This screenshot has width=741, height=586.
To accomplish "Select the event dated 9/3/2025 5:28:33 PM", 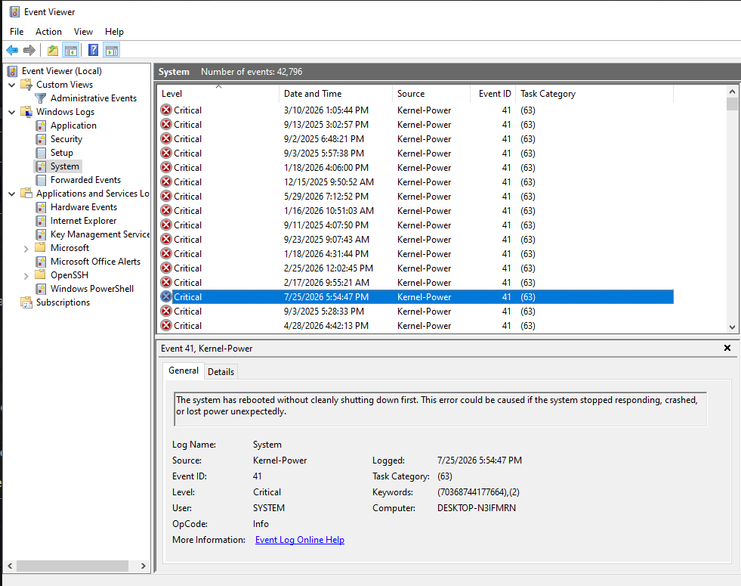I will coord(416,312).
